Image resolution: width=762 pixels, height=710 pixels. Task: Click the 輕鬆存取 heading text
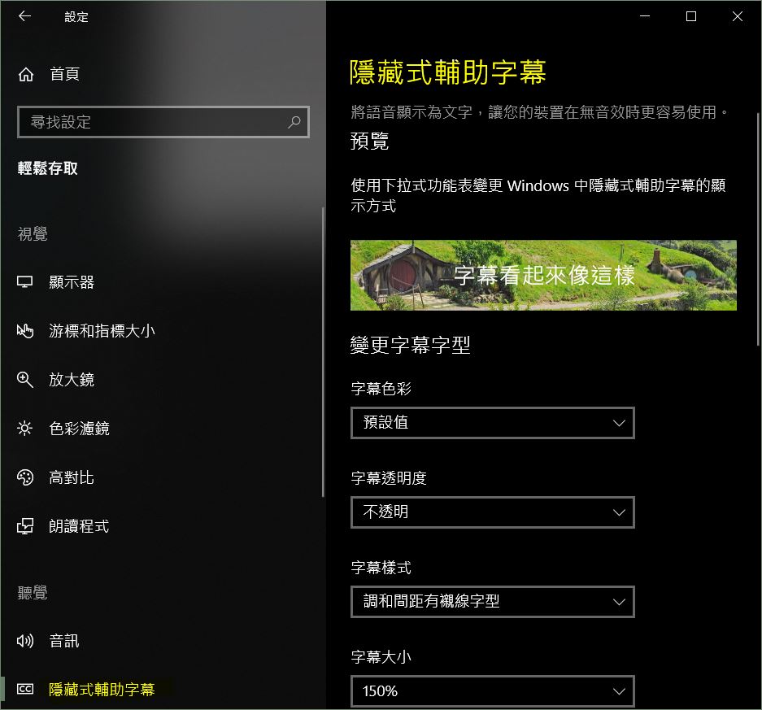(x=48, y=168)
